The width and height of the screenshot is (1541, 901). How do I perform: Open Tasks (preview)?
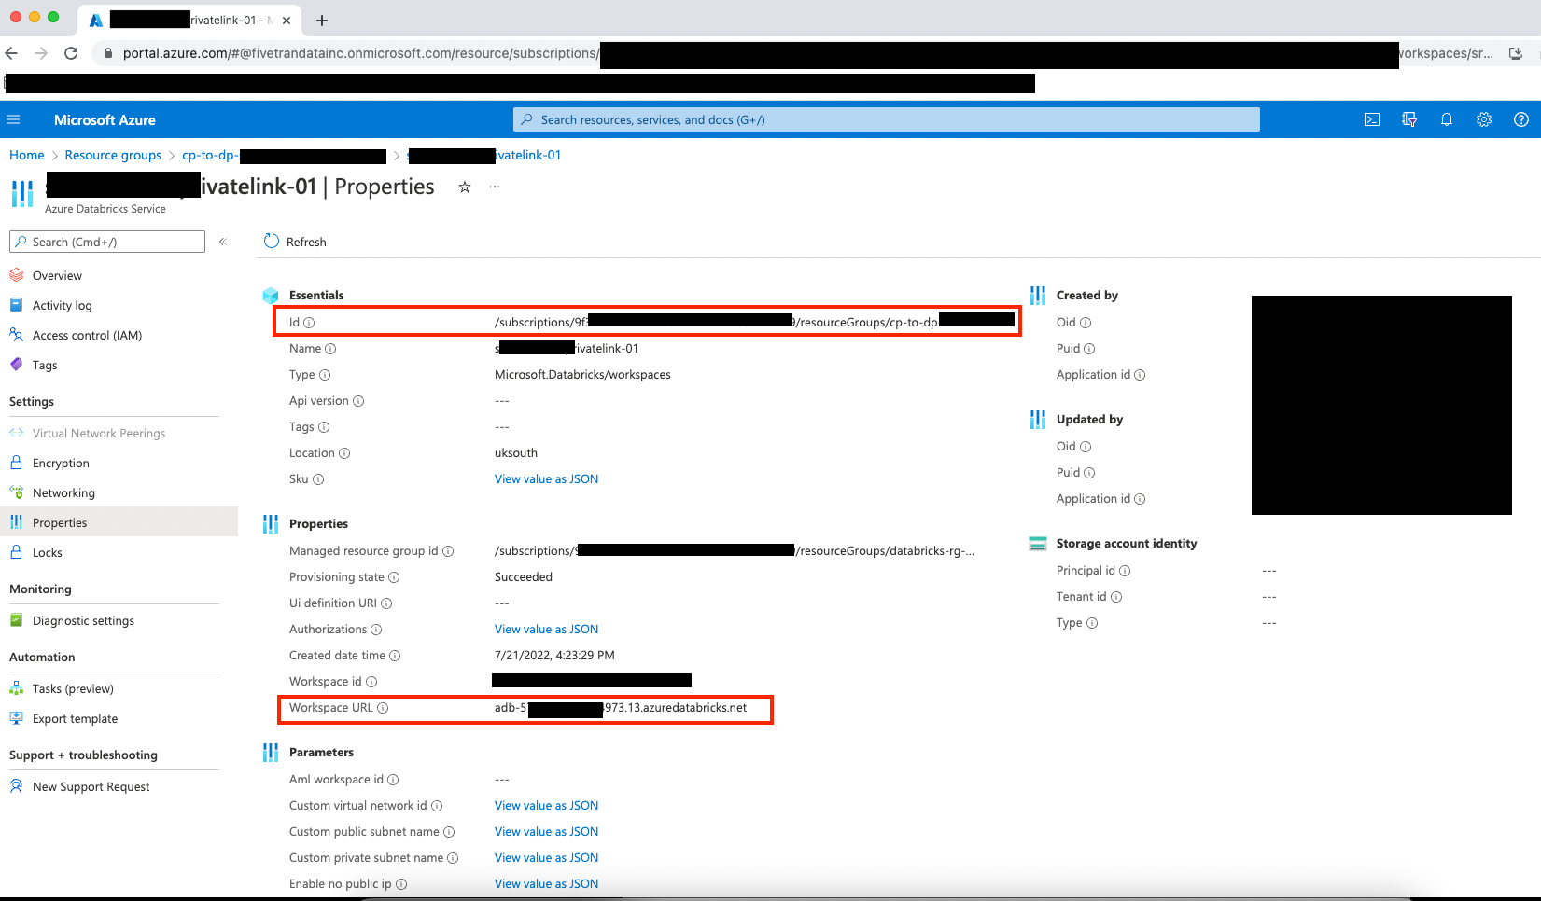tap(73, 688)
